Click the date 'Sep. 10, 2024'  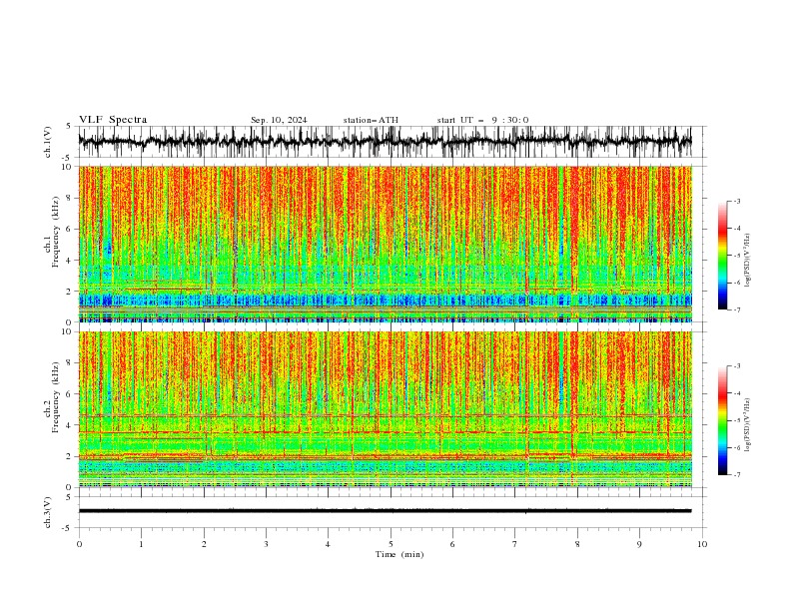tap(279, 120)
